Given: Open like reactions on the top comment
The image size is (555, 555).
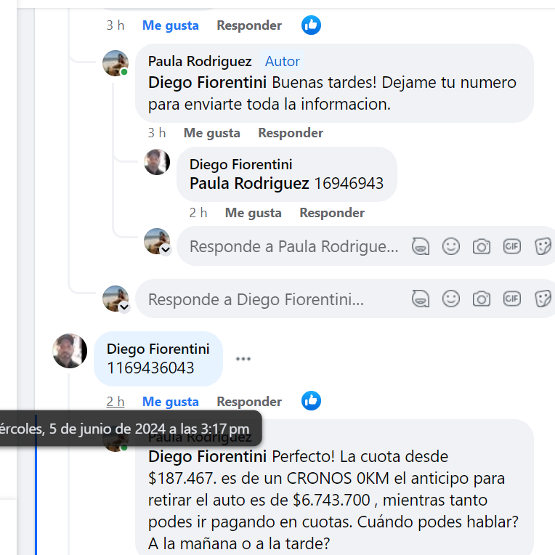Looking at the screenshot, I should click(311, 25).
